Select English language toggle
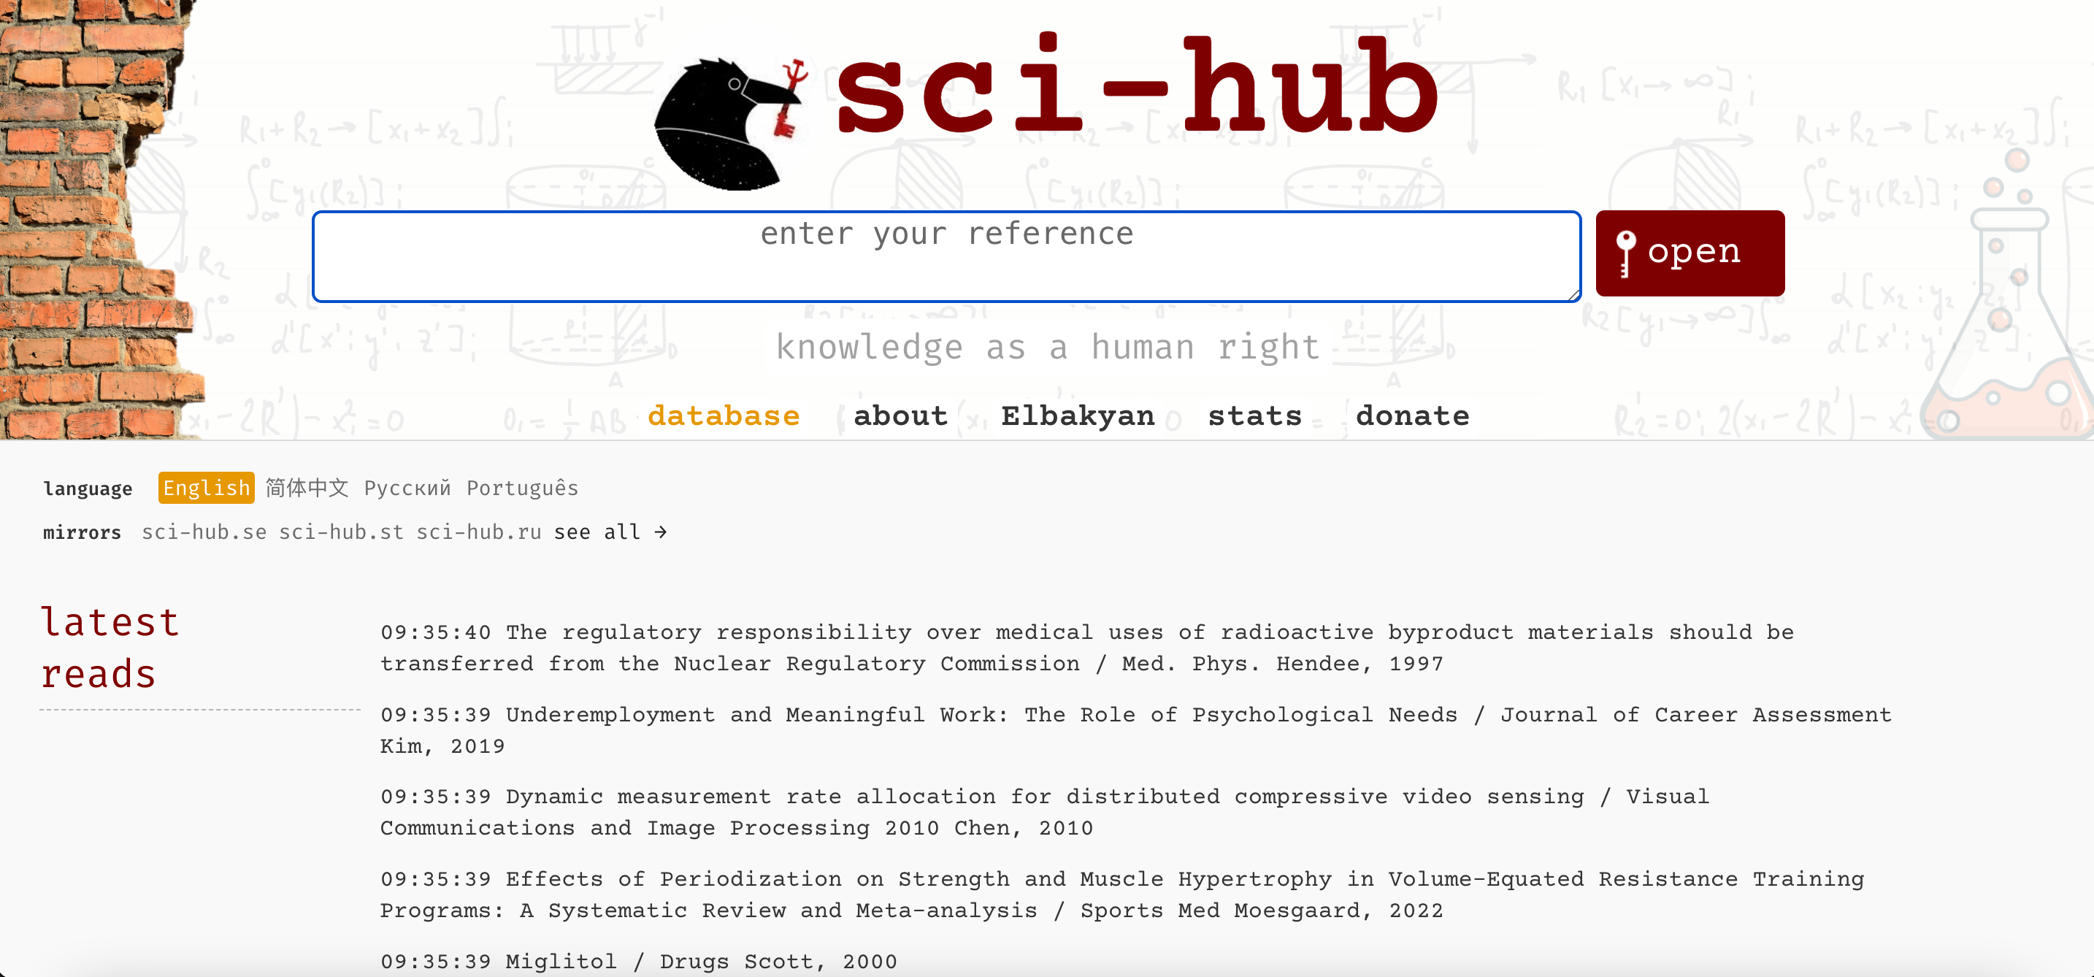2094x977 pixels. click(204, 487)
